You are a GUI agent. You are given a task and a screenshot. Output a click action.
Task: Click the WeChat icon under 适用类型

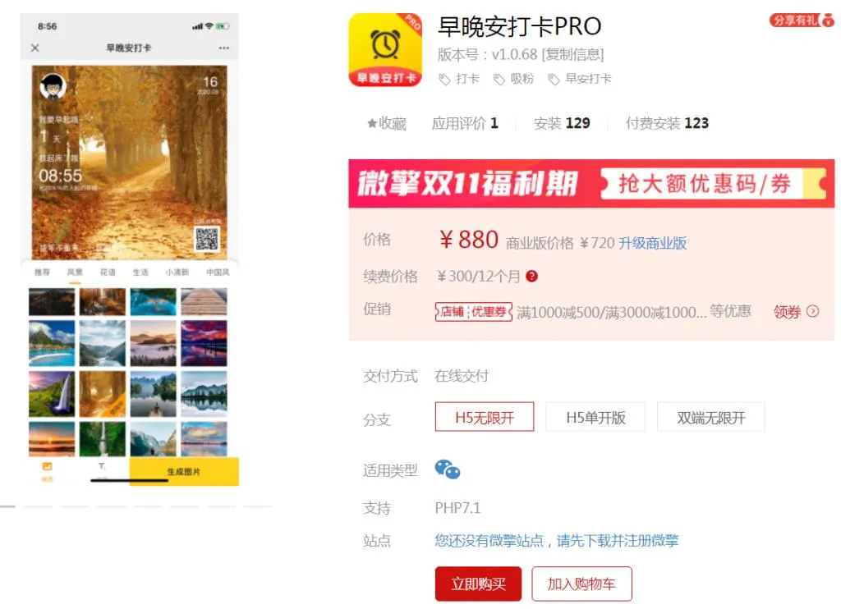coord(448,469)
